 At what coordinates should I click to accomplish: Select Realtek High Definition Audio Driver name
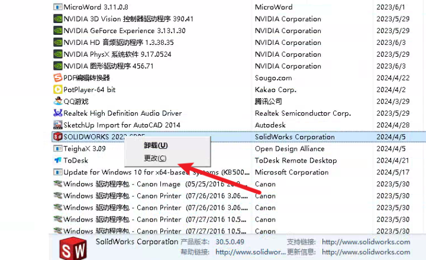tap(122, 113)
